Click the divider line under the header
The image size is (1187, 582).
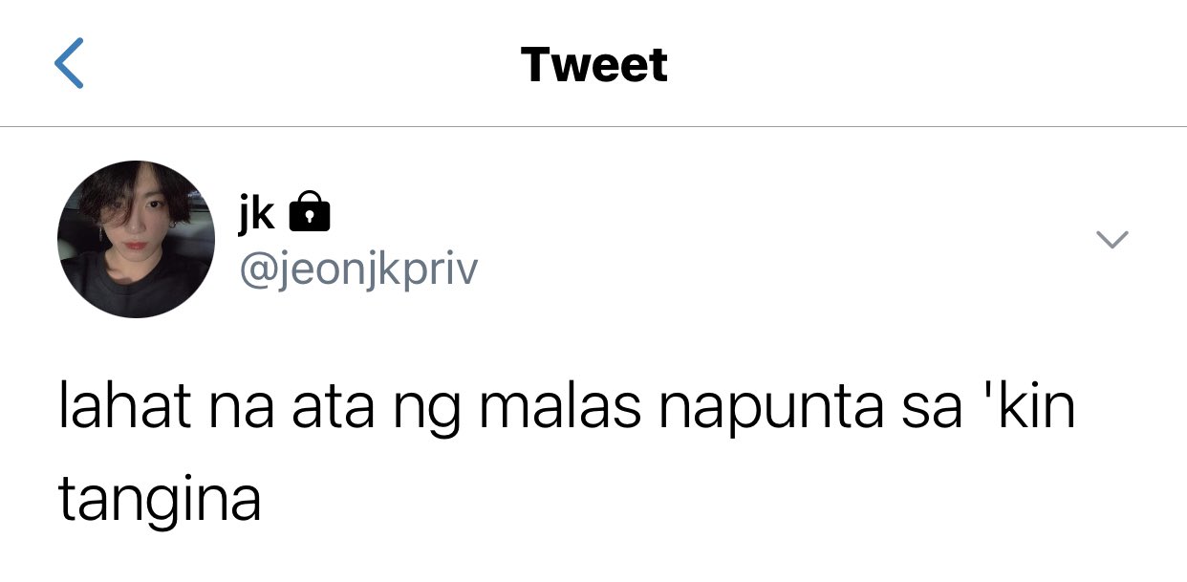point(593,126)
